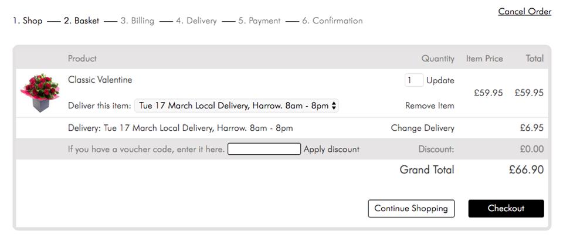This screenshot has width=563, height=241.
Task: Navigate to the 5. Payment step
Action: coord(259,21)
